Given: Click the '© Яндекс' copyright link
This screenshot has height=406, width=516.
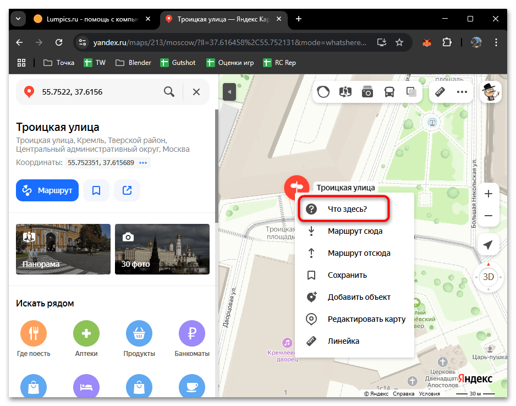Looking at the screenshot, I should [x=376, y=393].
